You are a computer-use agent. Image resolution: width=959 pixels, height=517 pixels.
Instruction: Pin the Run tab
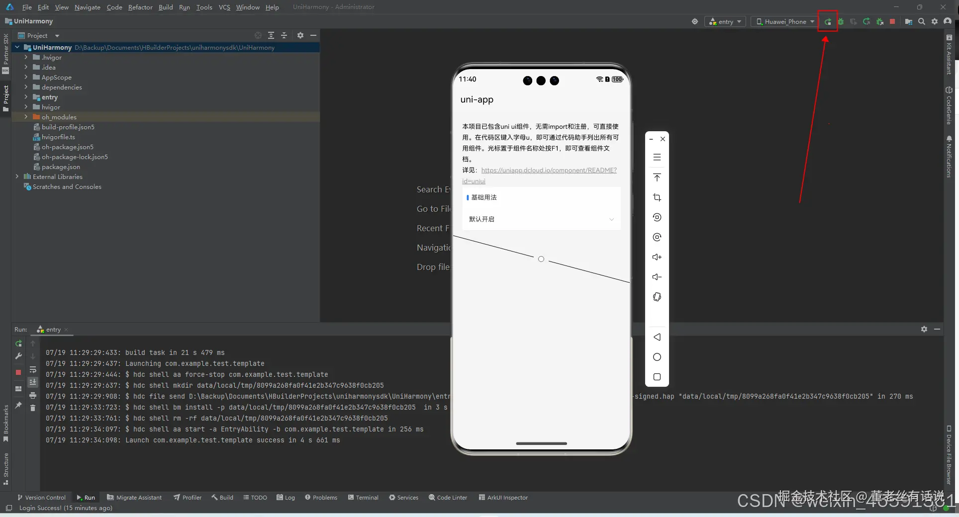click(x=18, y=405)
